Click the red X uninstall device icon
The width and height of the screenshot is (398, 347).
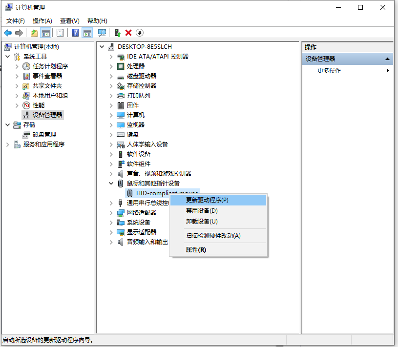tap(128, 33)
